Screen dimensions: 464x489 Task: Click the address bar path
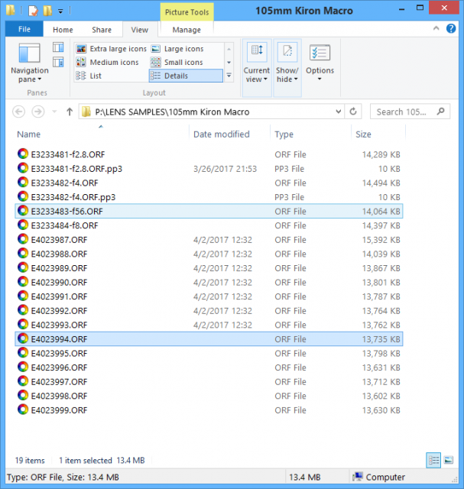click(x=172, y=112)
